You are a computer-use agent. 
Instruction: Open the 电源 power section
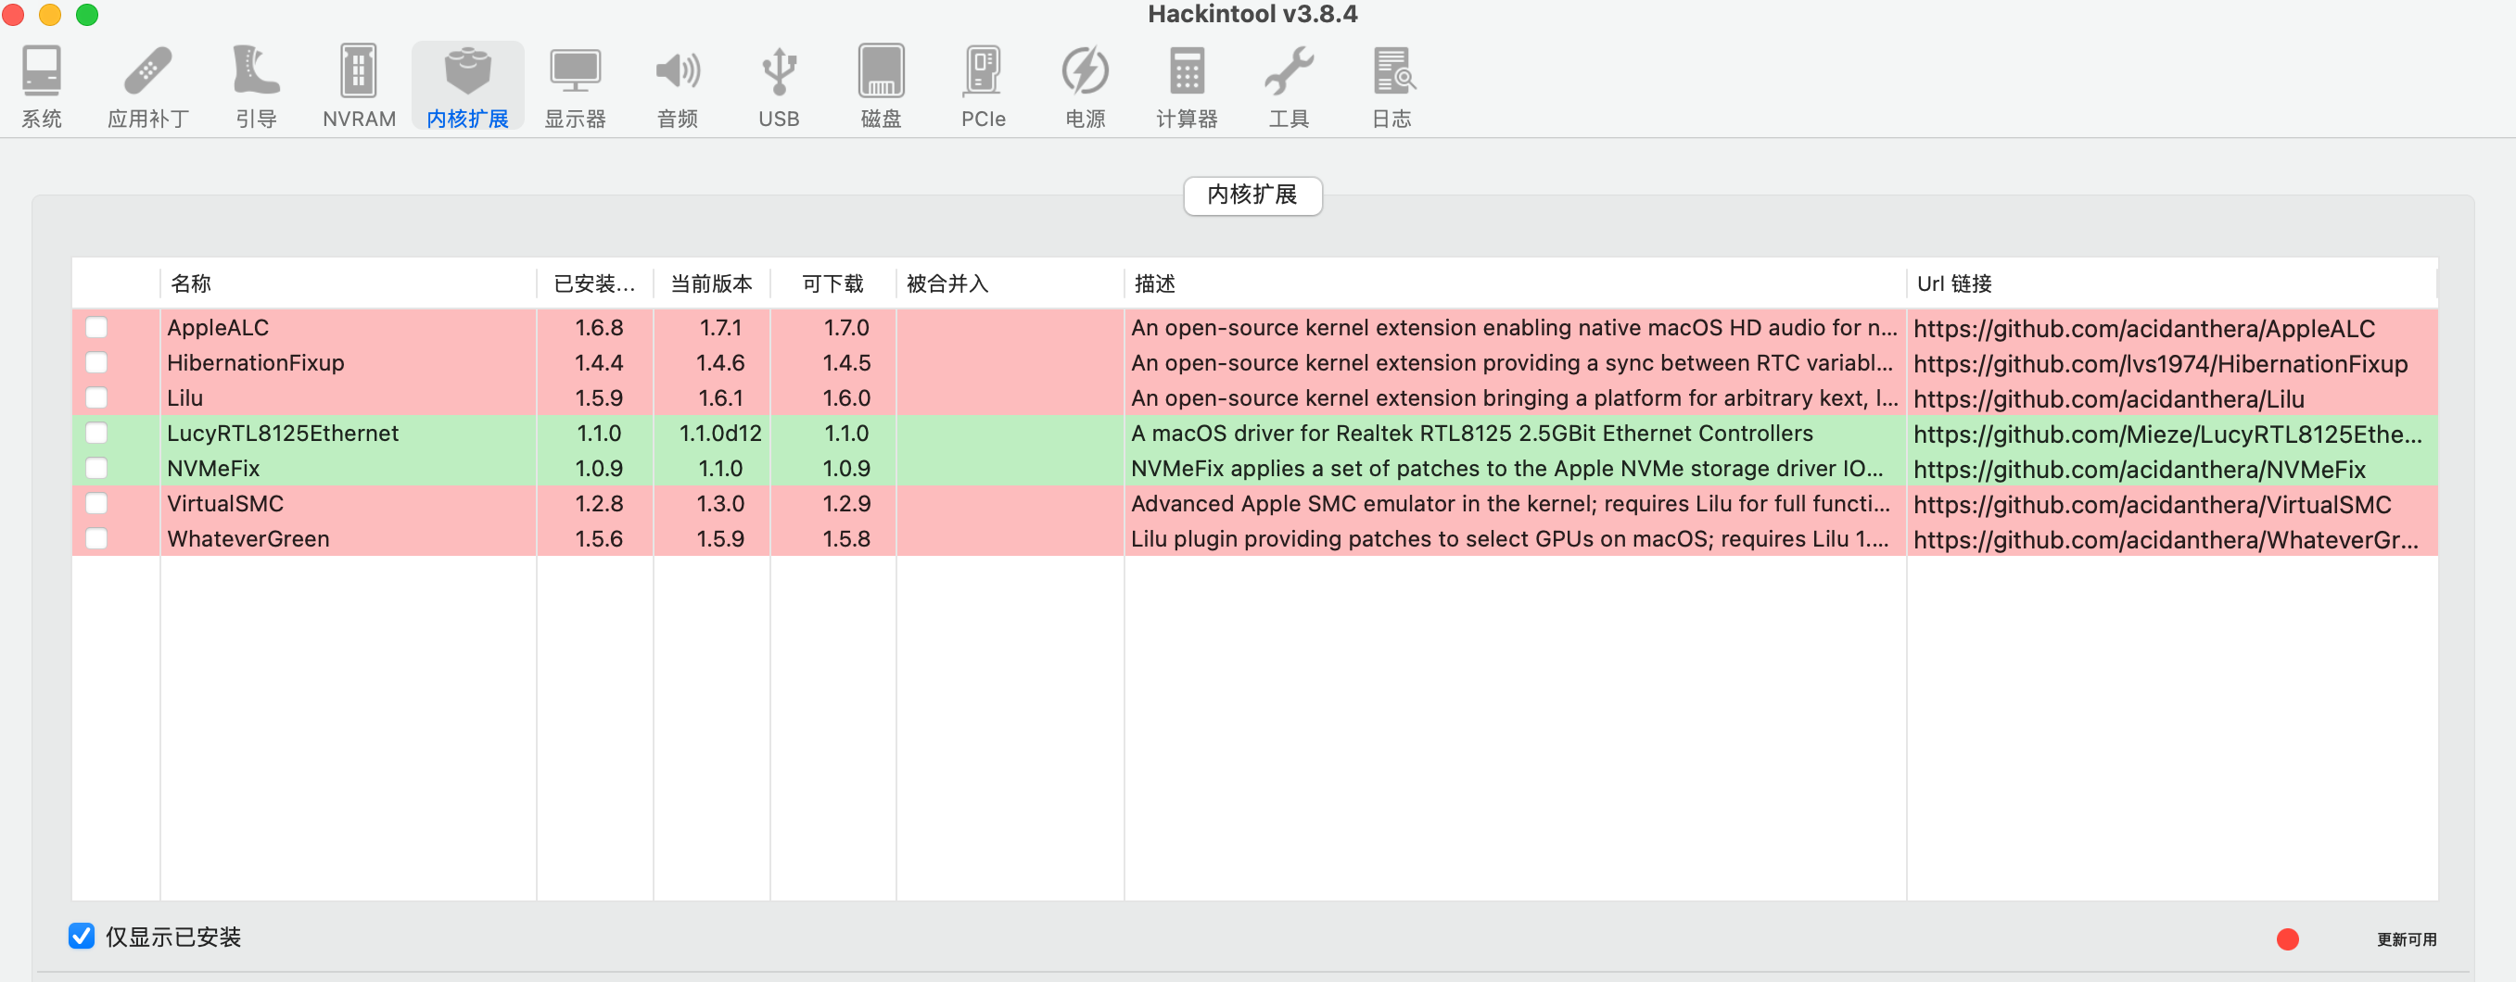(1086, 86)
